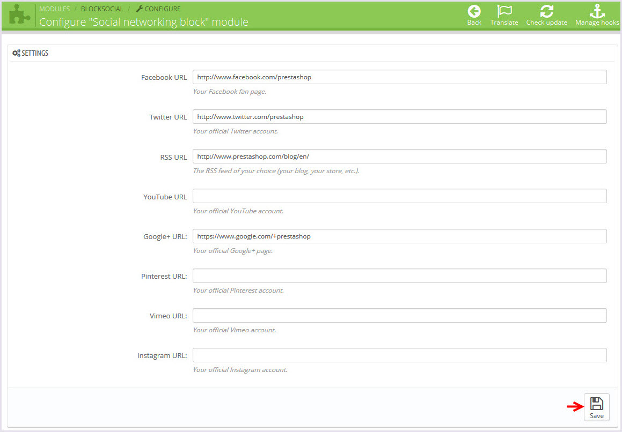
Task: Click into the empty Pinterest URL field
Action: (x=399, y=276)
